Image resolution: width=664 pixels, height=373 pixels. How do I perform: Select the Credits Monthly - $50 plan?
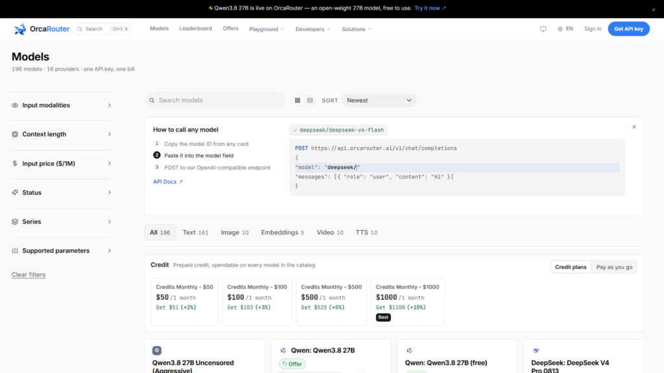coord(185,302)
